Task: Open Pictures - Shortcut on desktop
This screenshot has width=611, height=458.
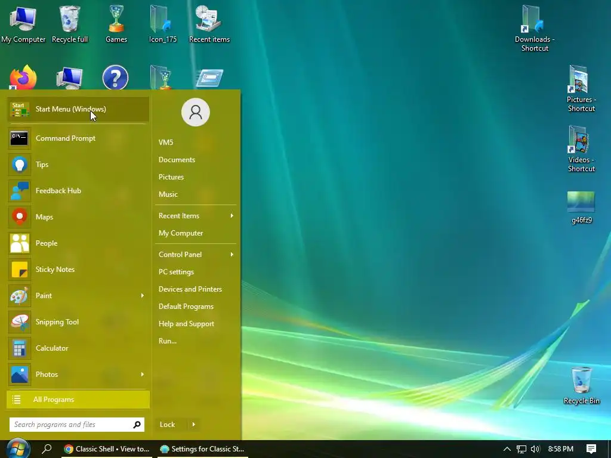Action: [581, 89]
